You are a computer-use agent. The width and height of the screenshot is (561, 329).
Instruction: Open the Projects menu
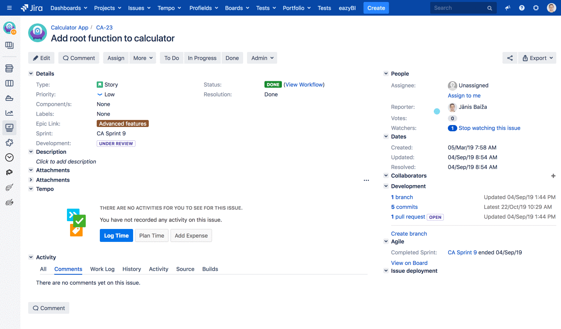[108, 8]
